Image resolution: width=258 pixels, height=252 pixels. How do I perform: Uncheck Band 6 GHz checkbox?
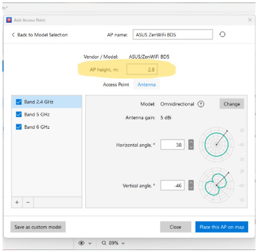[x=19, y=127]
